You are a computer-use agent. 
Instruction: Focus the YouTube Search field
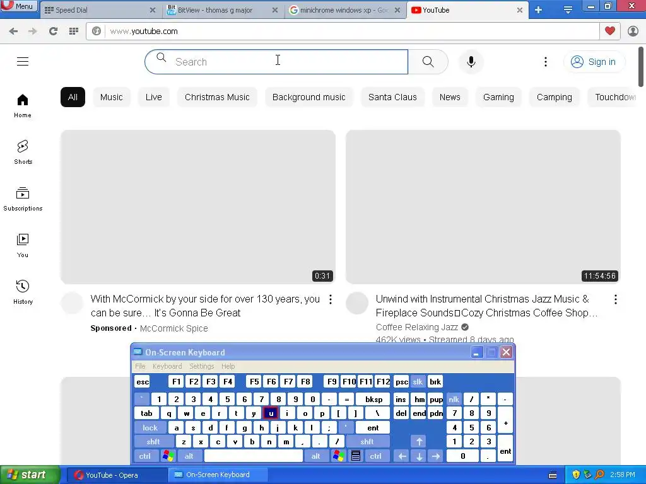(276, 62)
